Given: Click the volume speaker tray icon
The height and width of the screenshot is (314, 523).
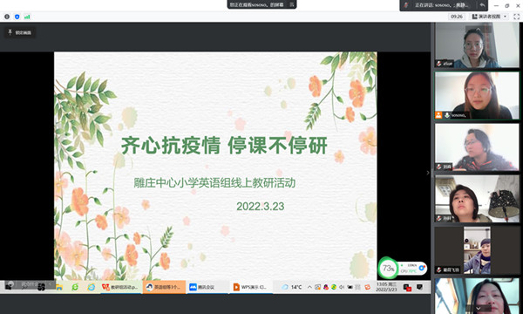Looking at the screenshot, I should click(x=342, y=287).
